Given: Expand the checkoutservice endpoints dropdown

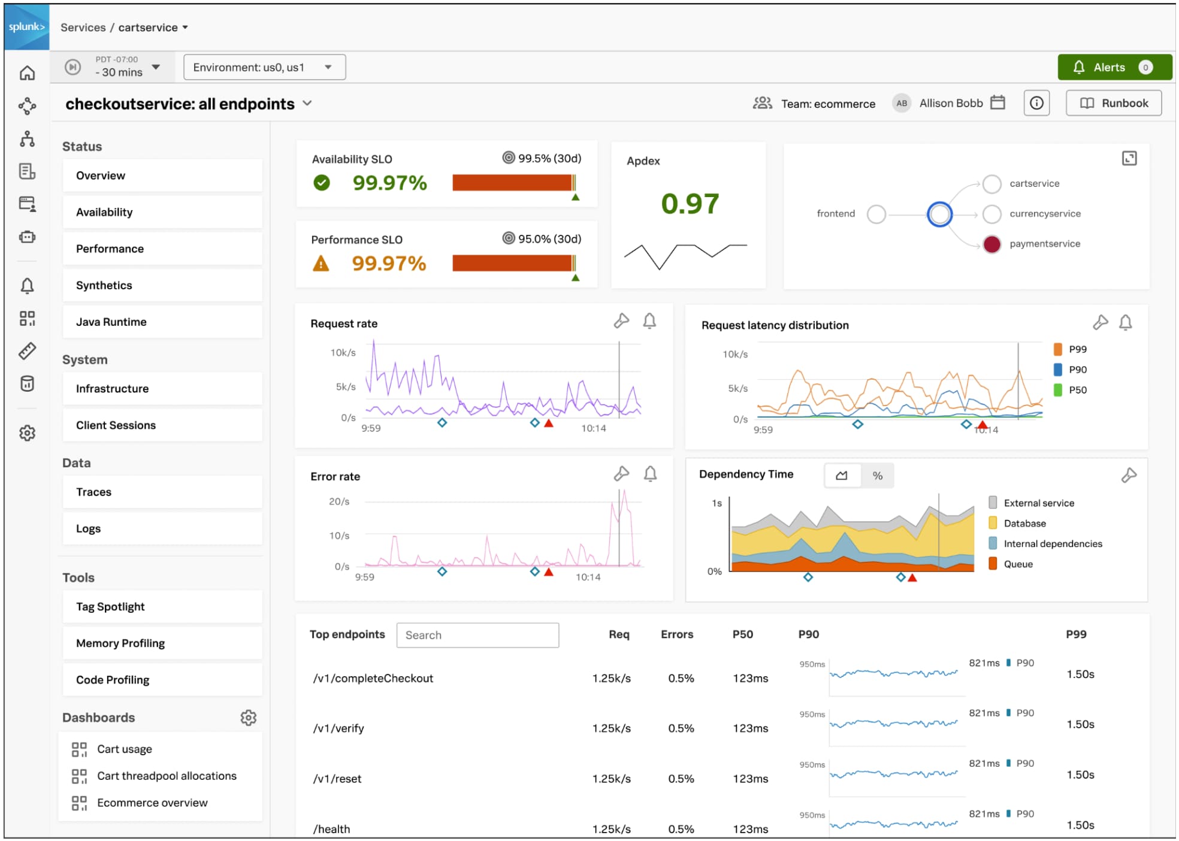Looking at the screenshot, I should 310,103.
